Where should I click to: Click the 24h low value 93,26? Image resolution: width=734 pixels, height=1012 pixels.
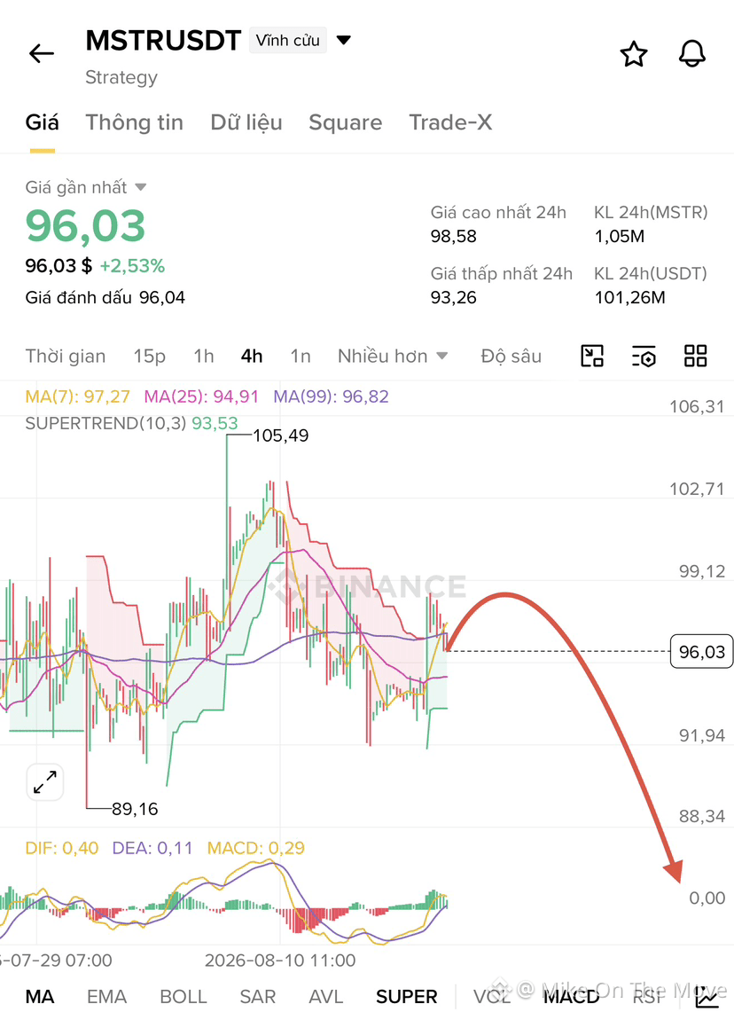tap(453, 297)
